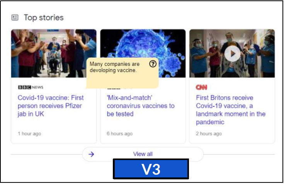
Task: Click the '6 hours ago' timestamp
Action: point(120,134)
